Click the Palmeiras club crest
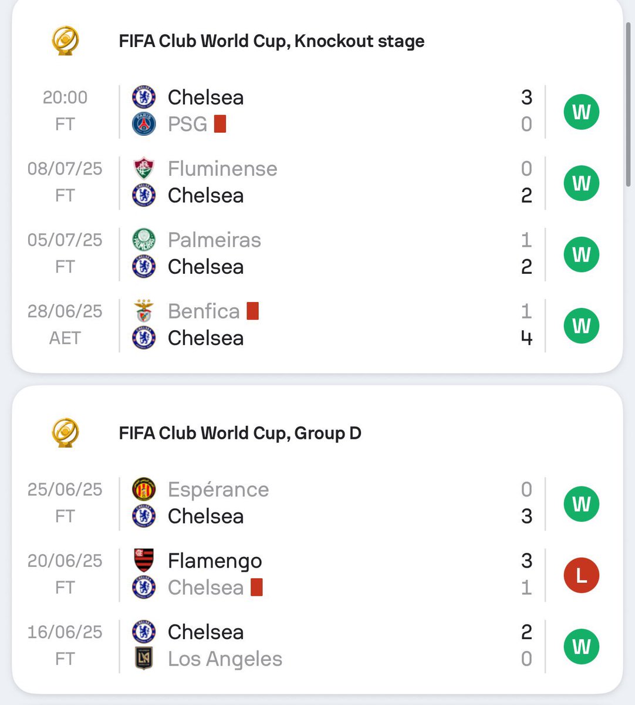The height and width of the screenshot is (705, 635). click(x=144, y=240)
